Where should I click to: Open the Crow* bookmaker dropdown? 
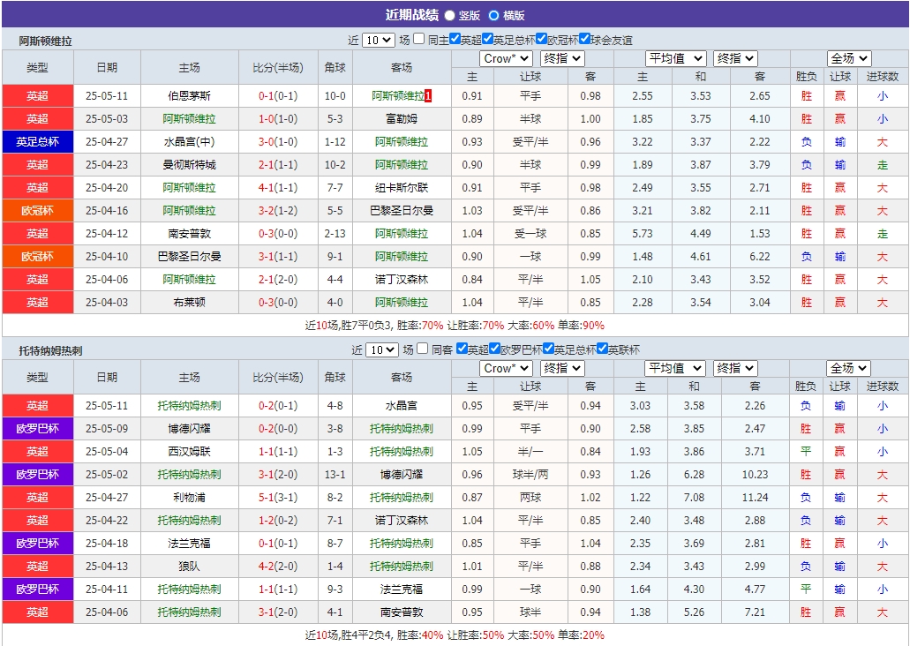coord(506,58)
